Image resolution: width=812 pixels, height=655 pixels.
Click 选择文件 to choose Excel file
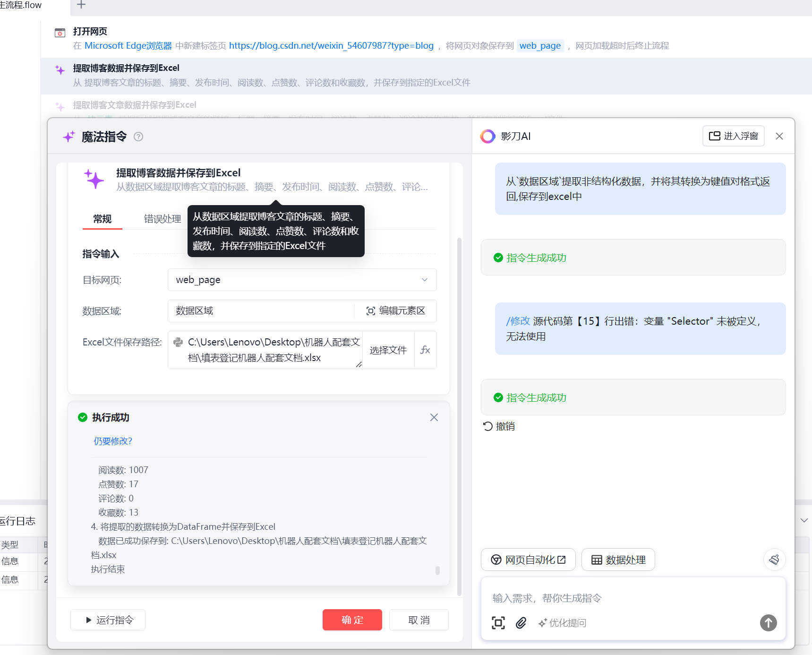pyautogui.click(x=388, y=350)
